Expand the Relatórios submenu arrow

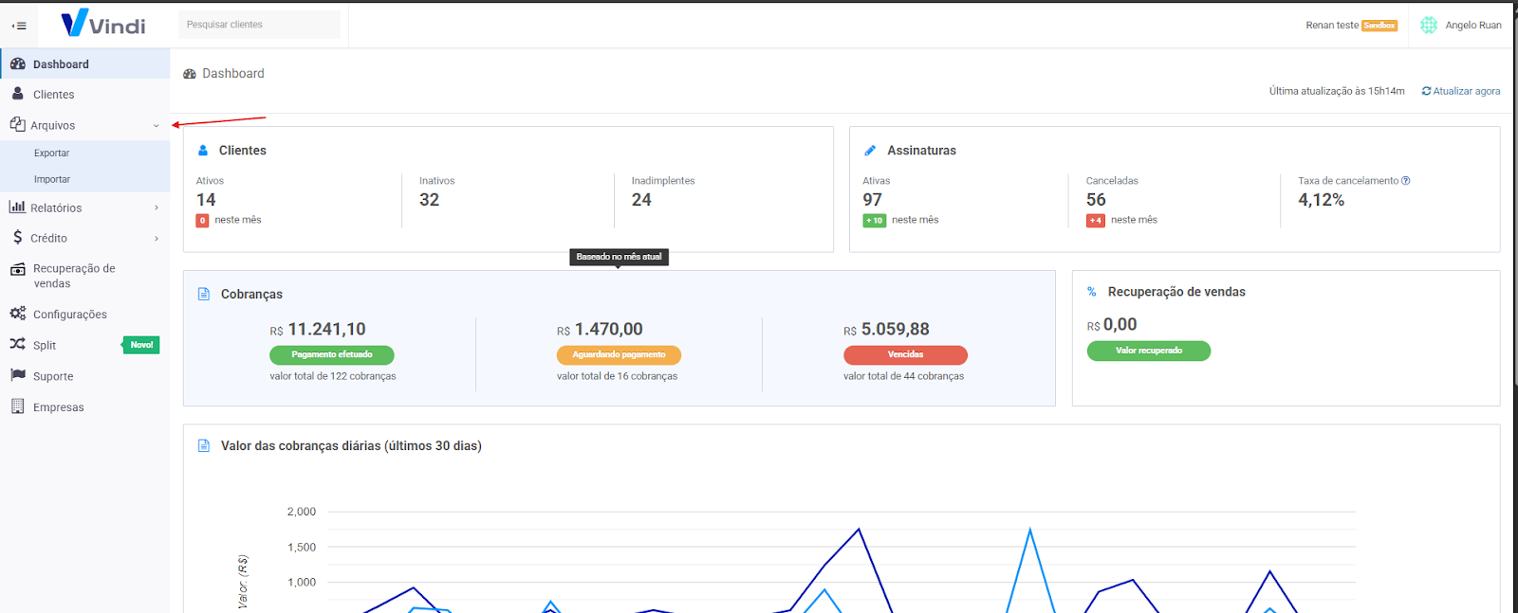[x=157, y=207]
